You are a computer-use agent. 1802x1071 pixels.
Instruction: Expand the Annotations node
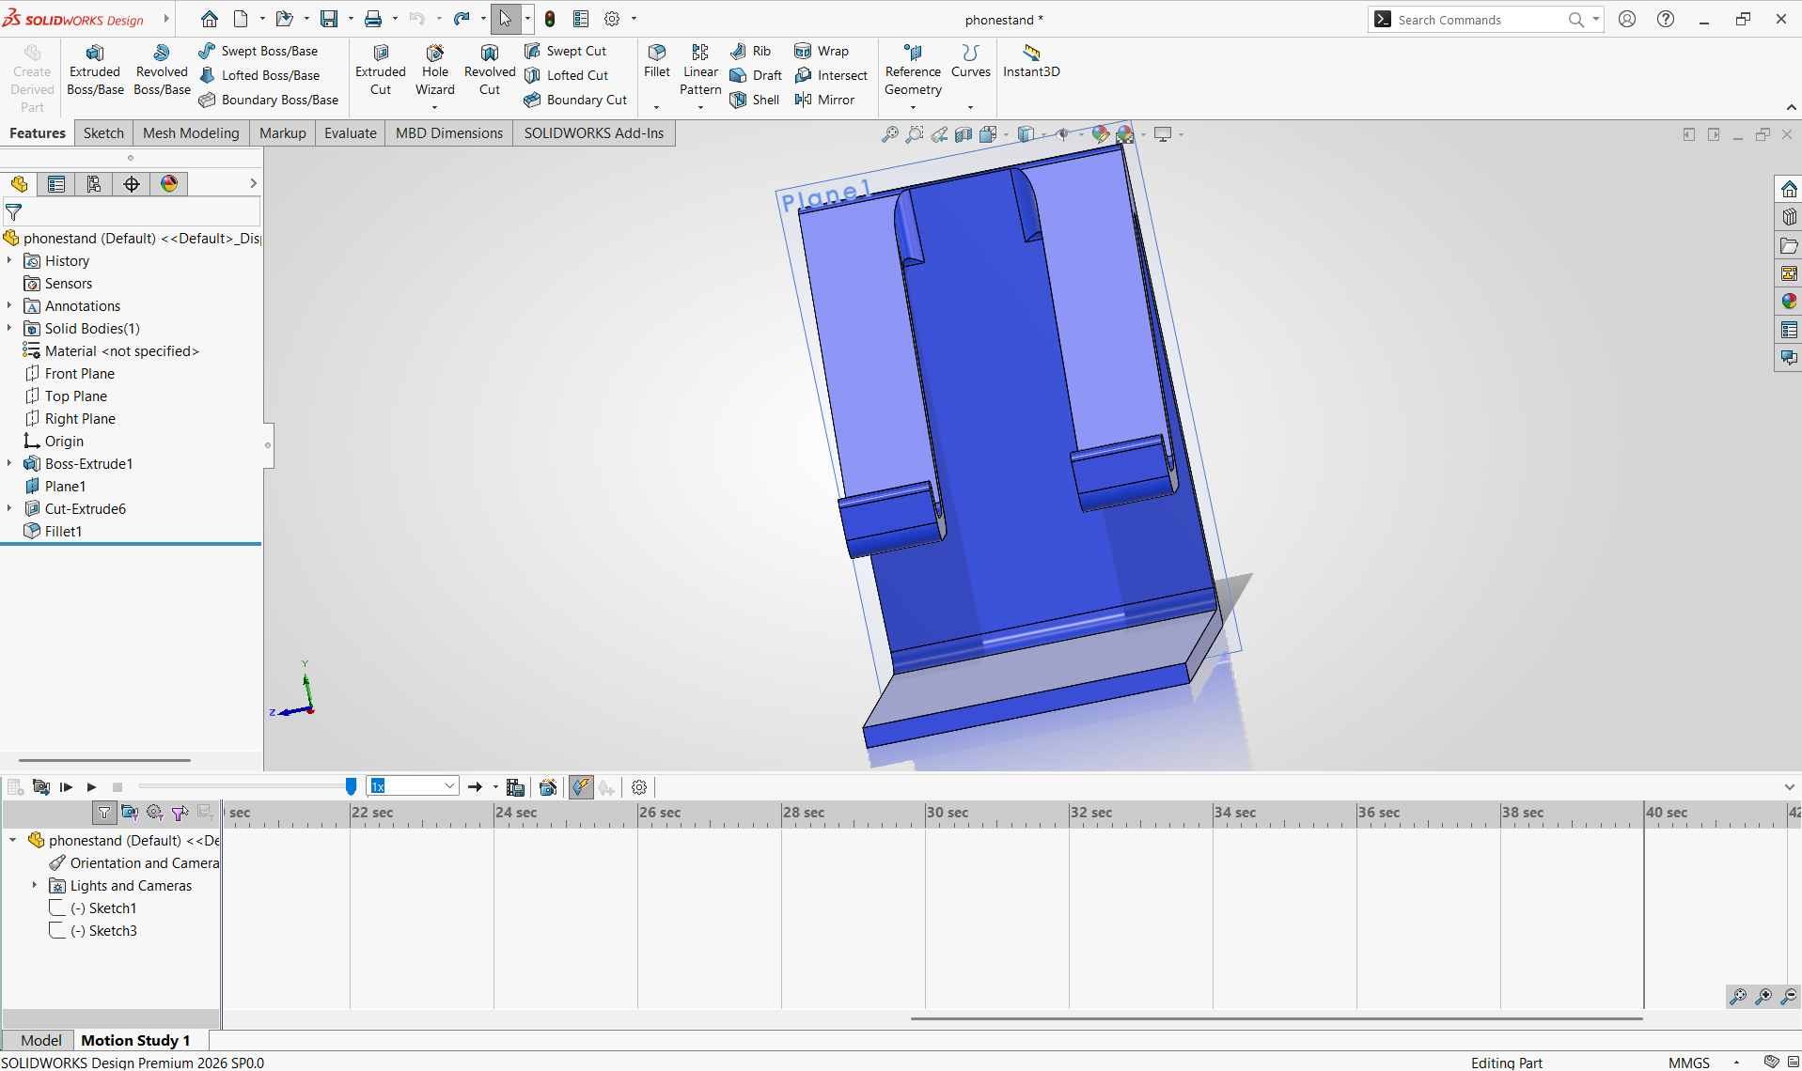9,305
